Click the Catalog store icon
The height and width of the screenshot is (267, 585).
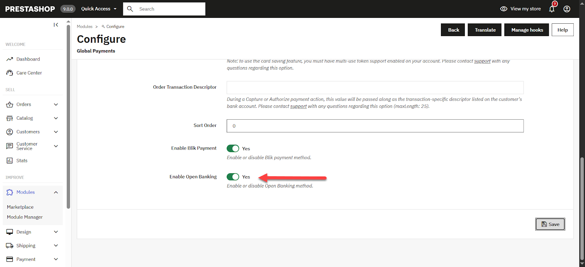10,118
